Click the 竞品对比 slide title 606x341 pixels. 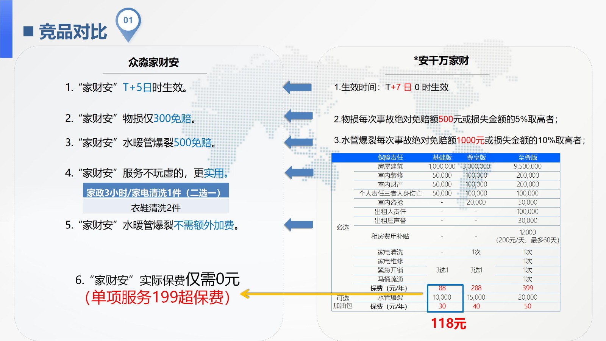73,31
